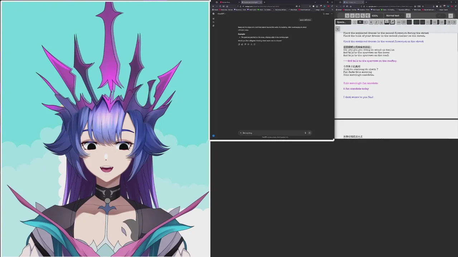The width and height of the screenshot is (458, 257).
Task: Open search chats in ChatGPT sidebar
Action: 214,22
